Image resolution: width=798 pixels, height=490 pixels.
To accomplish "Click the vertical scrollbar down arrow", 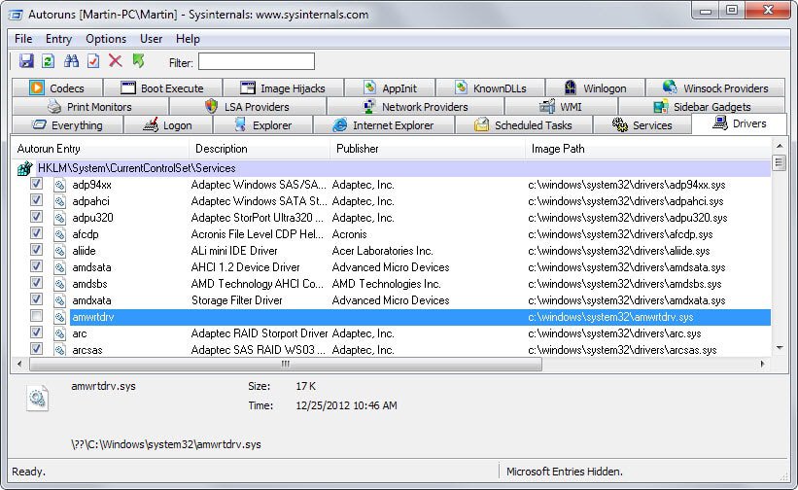I will click(779, 349).
